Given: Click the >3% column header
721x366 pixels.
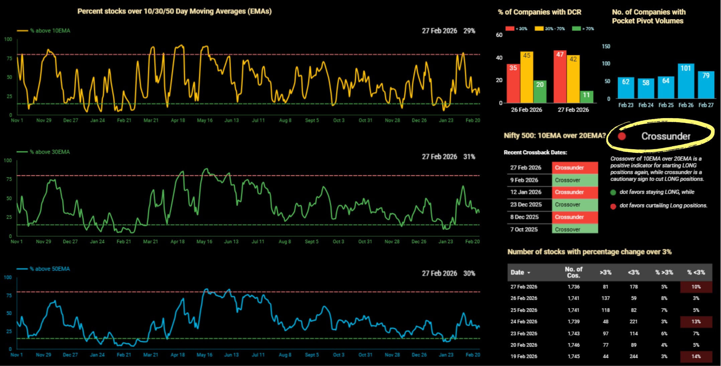Looking at the screenshot, I should pyautogui.click(x=605, y=272).
